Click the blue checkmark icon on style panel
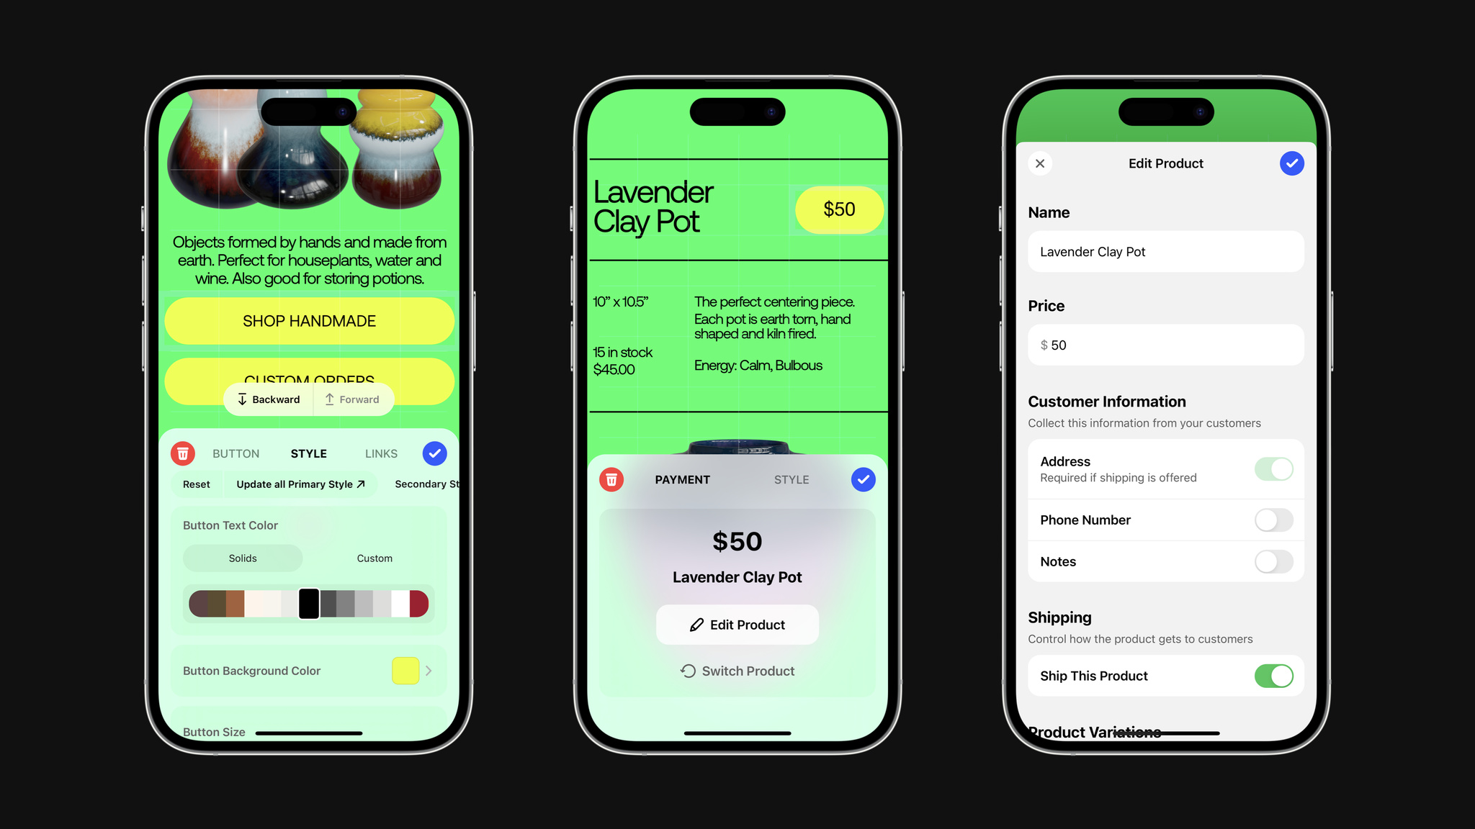Screen dimensions: 1475x829 434,453
